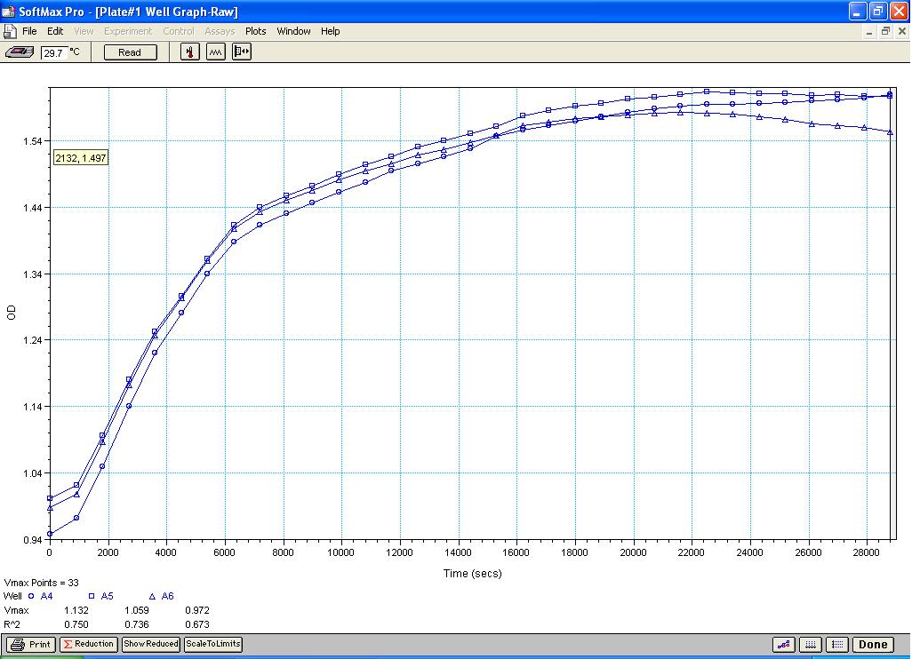Open the Window menu
912x659 pixels.
293,31
